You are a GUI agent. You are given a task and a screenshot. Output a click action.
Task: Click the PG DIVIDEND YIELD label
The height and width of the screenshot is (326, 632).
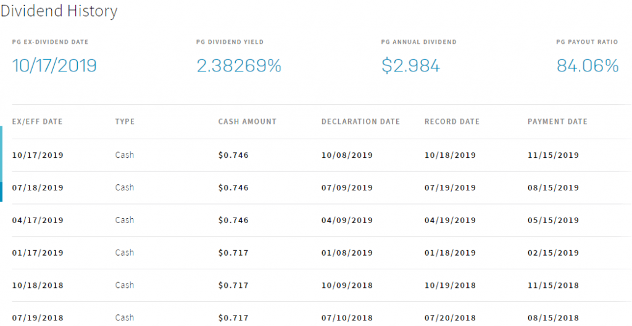230,43
